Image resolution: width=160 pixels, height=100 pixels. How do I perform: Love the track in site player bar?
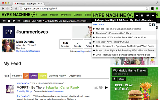(14, 21)
